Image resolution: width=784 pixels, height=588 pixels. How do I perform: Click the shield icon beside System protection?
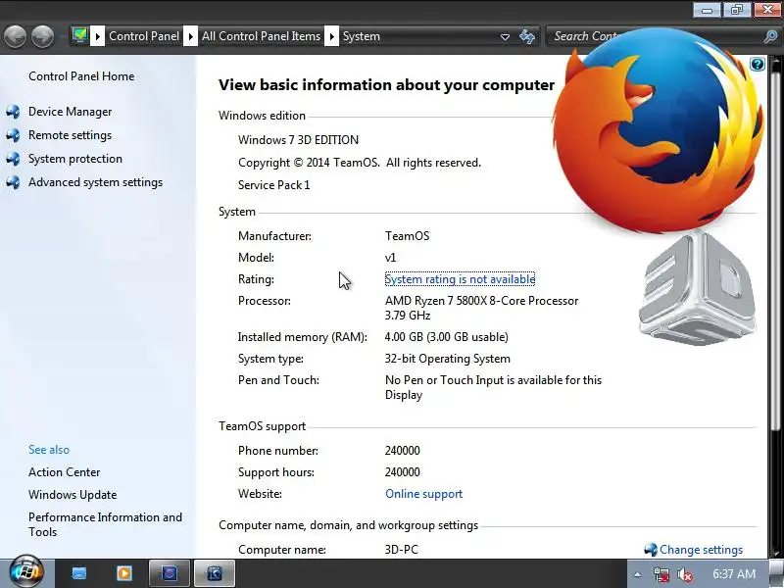(14, 159)
